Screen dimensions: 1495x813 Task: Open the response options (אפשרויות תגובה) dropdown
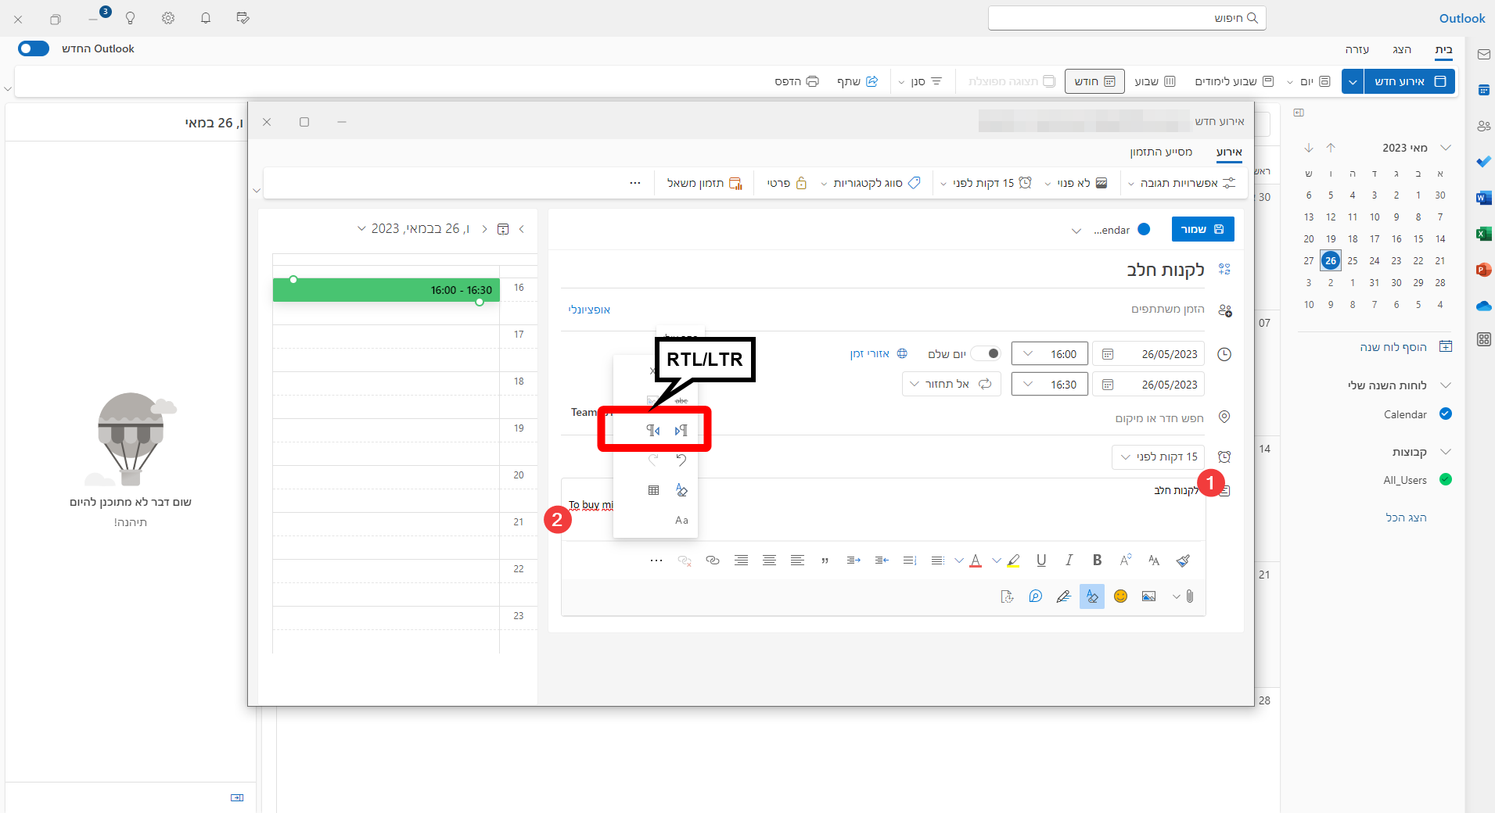[1181, 183]
